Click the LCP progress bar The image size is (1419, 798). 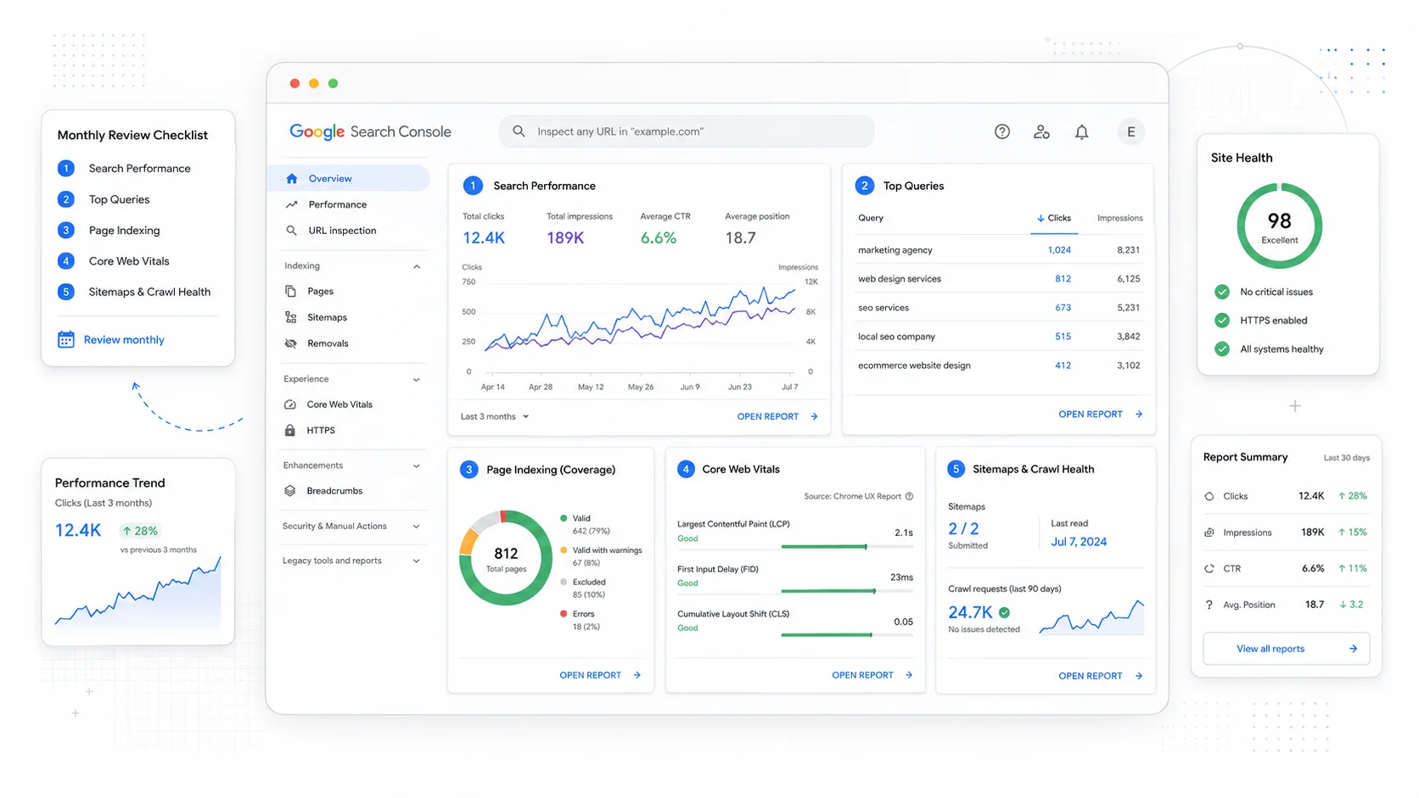(x=846, y=547)
